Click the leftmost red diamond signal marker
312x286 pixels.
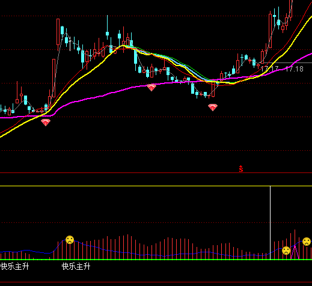point(46,123)
